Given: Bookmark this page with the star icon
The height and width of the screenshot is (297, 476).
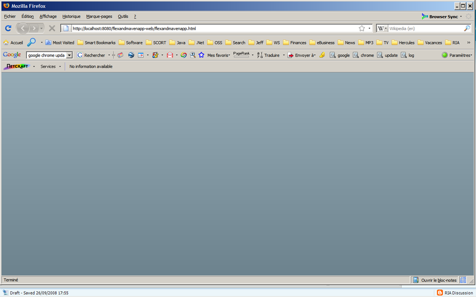Looking at the screenshot, I should tap(362, 28).
